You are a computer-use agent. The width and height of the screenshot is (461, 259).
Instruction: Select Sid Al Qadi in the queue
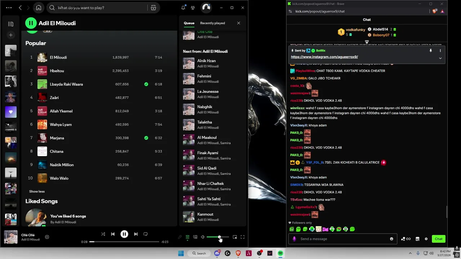(x=212, y=171)
